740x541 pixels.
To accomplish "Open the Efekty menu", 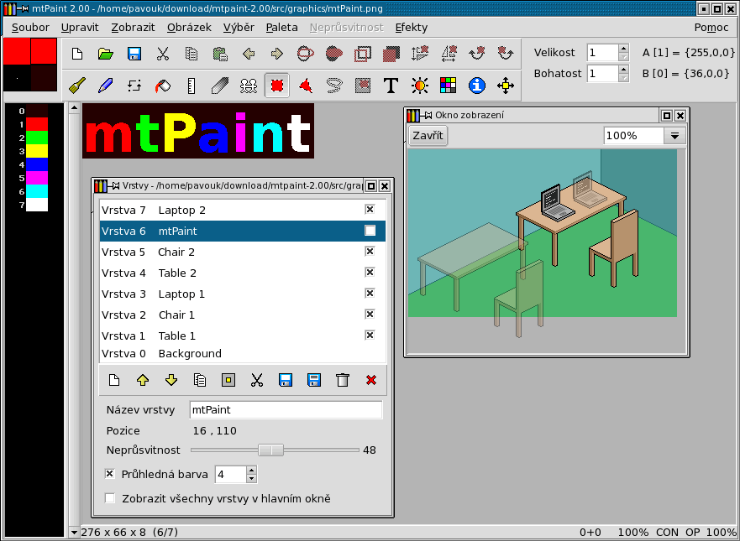I will 412,28.
